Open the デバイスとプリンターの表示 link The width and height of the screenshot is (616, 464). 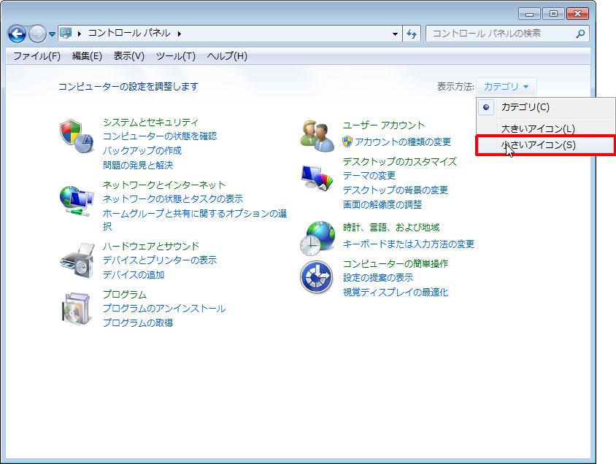pos(159,260)
